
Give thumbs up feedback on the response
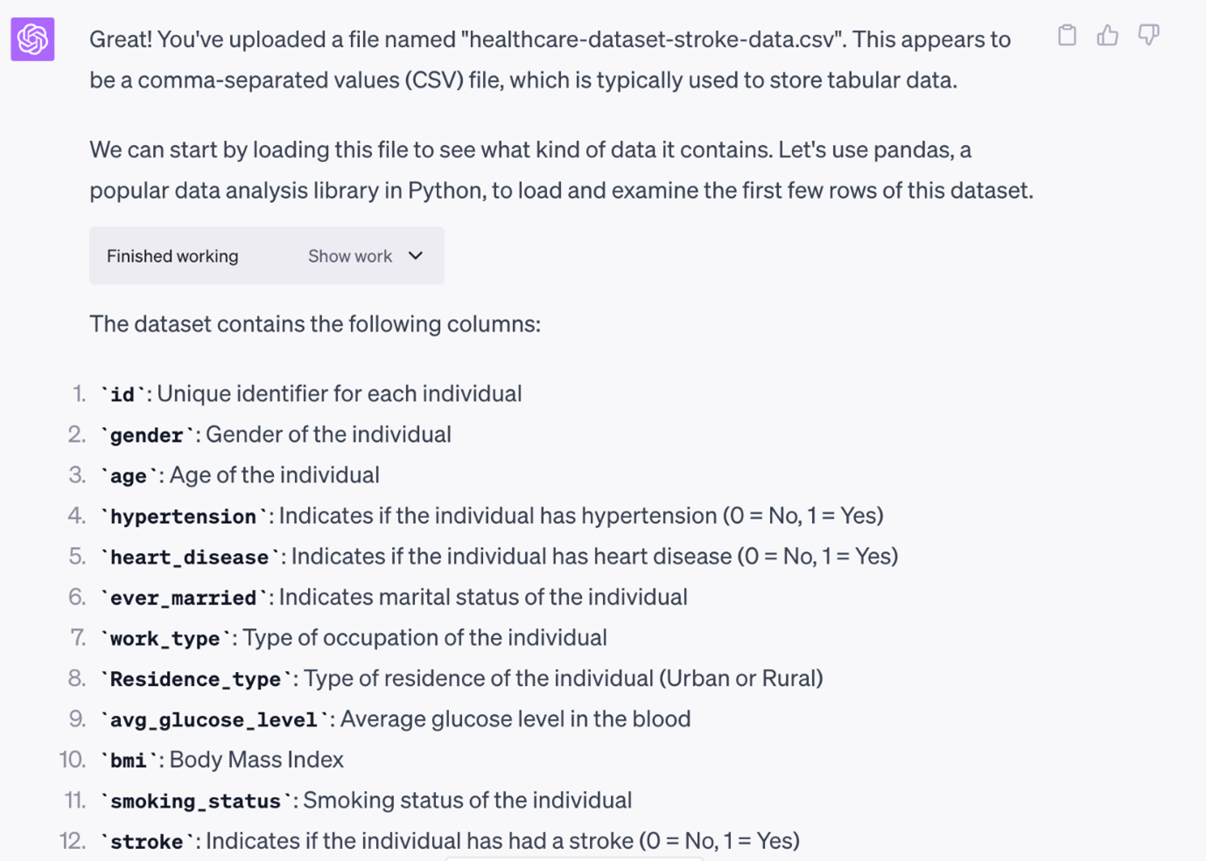(x=1108, y=35)
